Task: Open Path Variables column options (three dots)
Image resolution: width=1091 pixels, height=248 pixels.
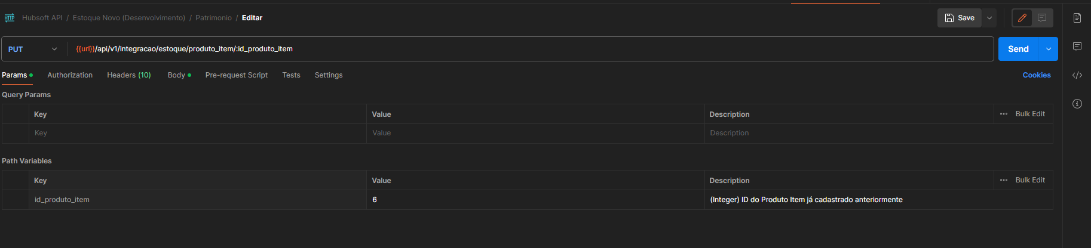Action: pos(1004,180)
